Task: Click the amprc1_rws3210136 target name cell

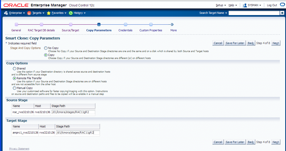Action: point(25,133)
